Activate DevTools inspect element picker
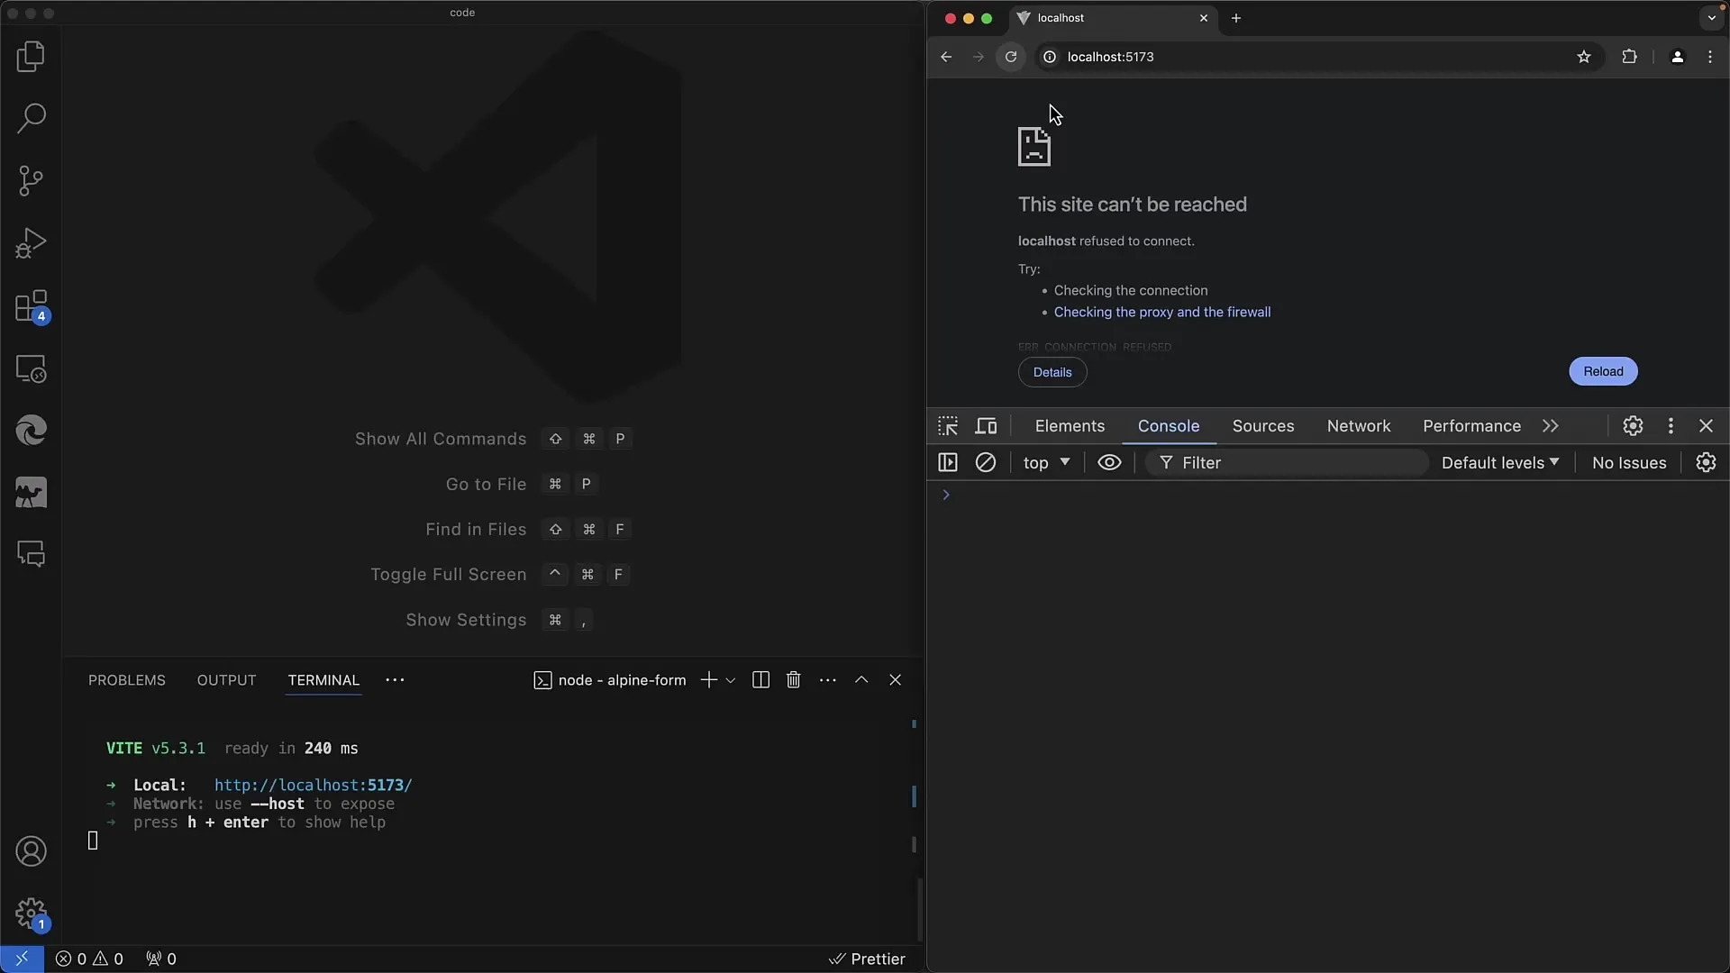 [948, 426]
